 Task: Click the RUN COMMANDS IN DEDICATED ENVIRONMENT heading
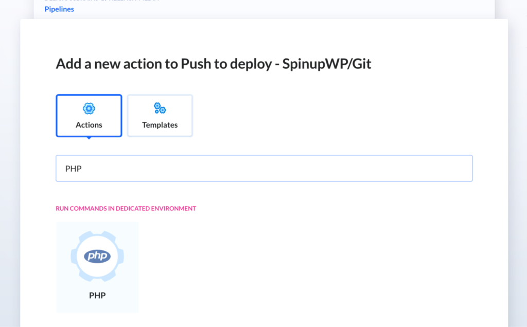click(x=126, y=208)
